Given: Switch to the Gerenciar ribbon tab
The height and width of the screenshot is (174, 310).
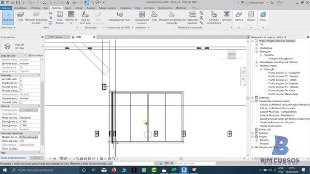Looking at the screenshot, I should tap(149, 8).
